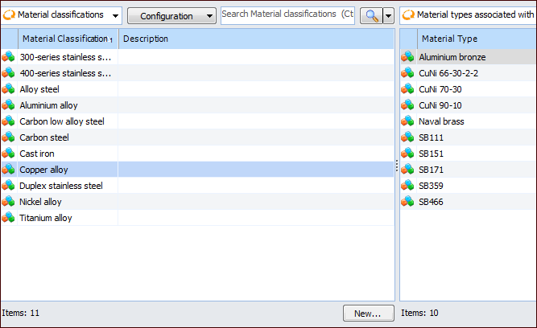Click the icon beside SB111
This screenshot has height=328, width=537.
click(407, 137)
